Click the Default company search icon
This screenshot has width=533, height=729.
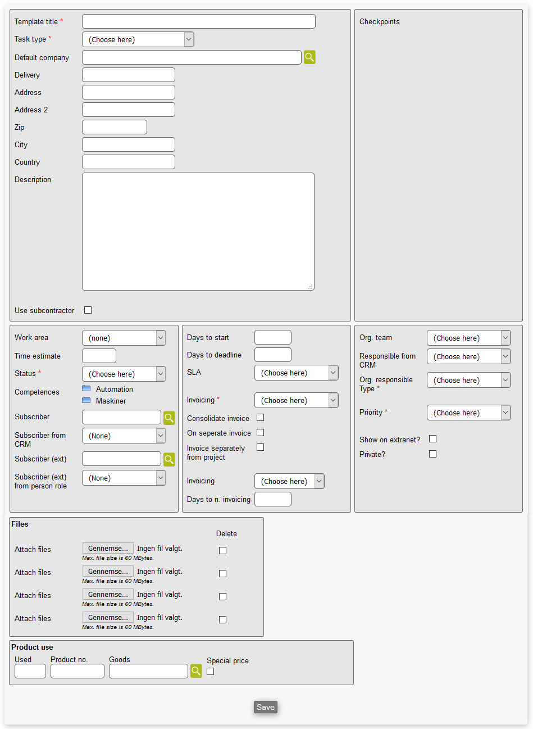pos(309,57)
